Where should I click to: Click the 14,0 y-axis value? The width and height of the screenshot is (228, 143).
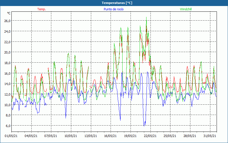(7, 84)
